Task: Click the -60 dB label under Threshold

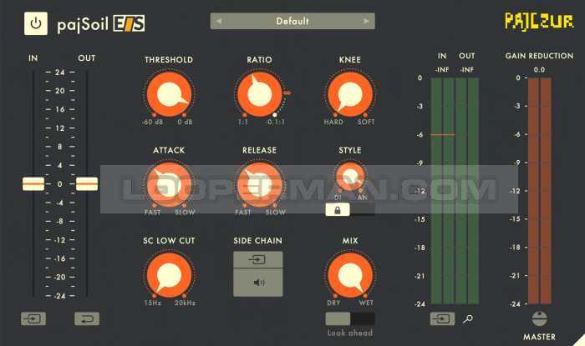Action: pyautogui.click(x=153, y=122)
